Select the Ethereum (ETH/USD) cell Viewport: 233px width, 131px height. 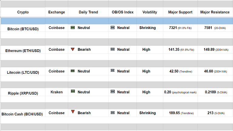point(23,51)
